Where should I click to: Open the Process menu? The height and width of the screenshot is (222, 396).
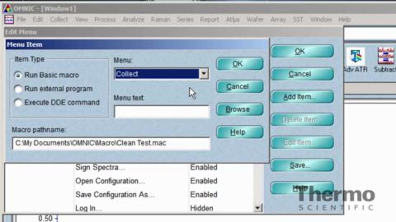point(105,19)
